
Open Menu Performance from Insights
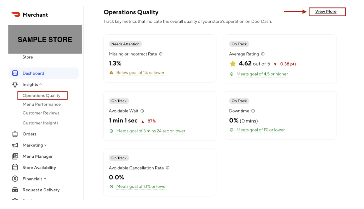(x=42, y=104)
